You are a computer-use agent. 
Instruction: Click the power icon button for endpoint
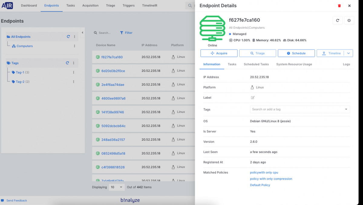tap(349, 21)
